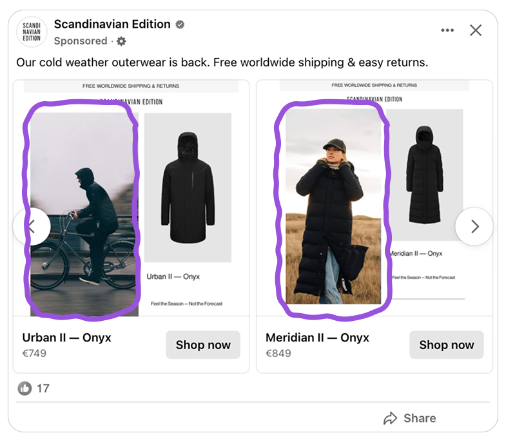Open the Scandinavian Edition profile logo

coord(32,32)
